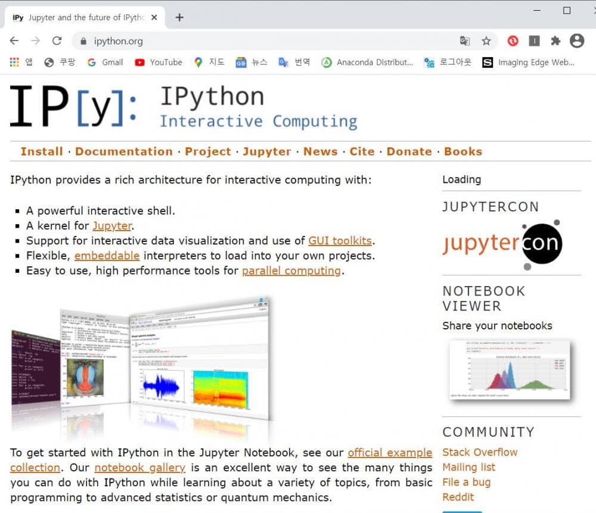Image resolution: width=596 pixels, height=513 pixels.
Task: Open the parallel computing link
Action: pos(291,271)
